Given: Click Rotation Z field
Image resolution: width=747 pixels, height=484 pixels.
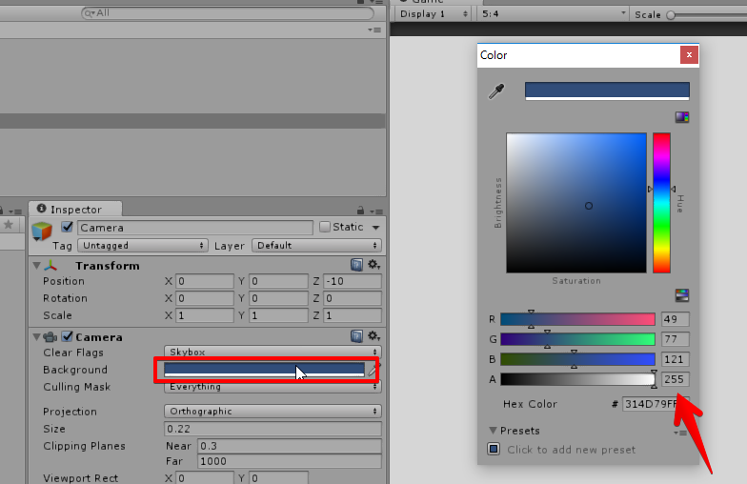Looking at the screenshot, I should (353, 298).
